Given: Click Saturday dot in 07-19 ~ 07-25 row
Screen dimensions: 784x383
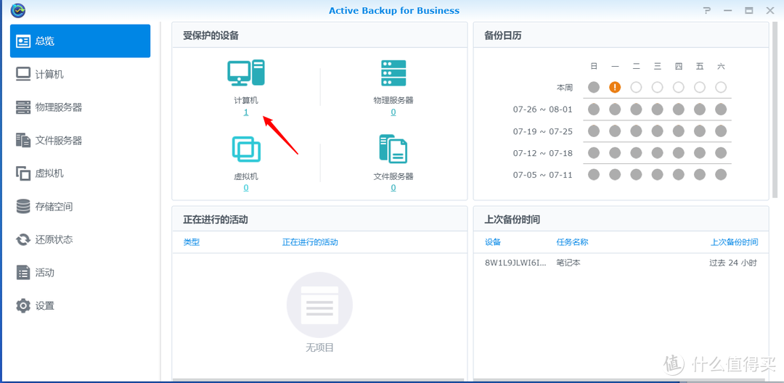Looking at the screenshot, I should click(x=721, y=131).
